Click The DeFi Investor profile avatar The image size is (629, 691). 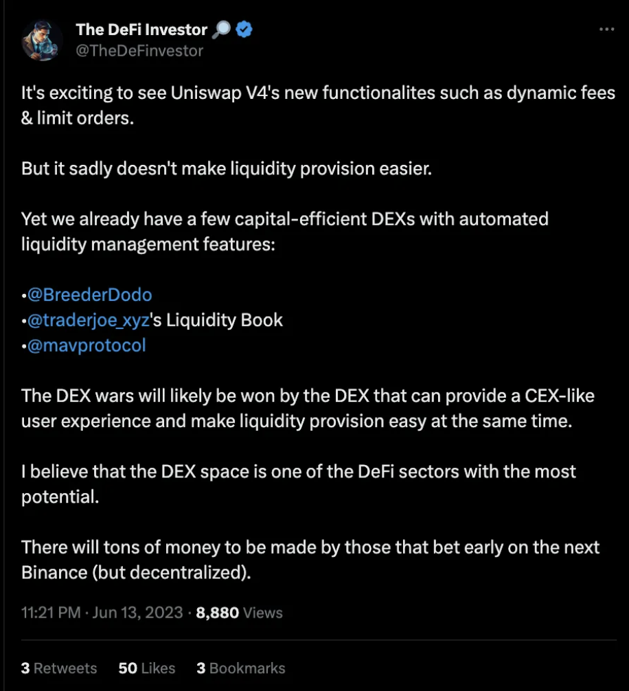click(43, 39)
